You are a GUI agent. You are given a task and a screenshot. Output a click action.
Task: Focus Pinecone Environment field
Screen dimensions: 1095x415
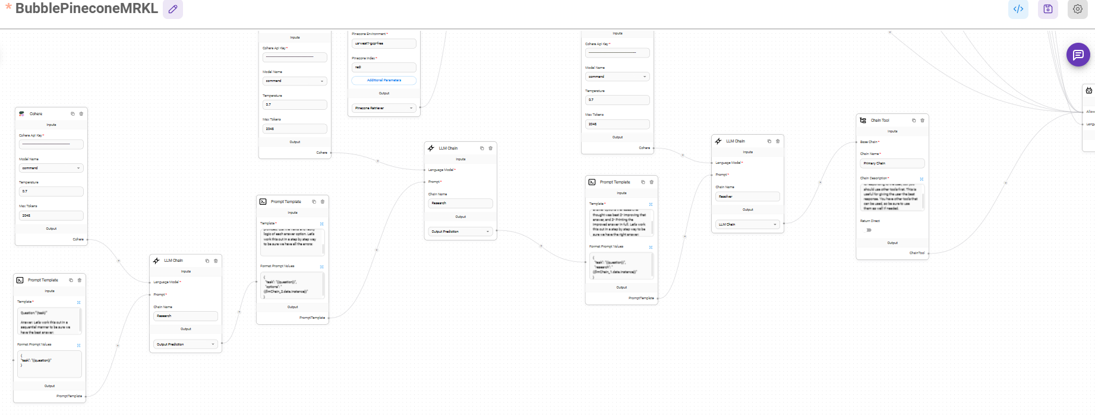pyautogui.click(x=384, y=43)
